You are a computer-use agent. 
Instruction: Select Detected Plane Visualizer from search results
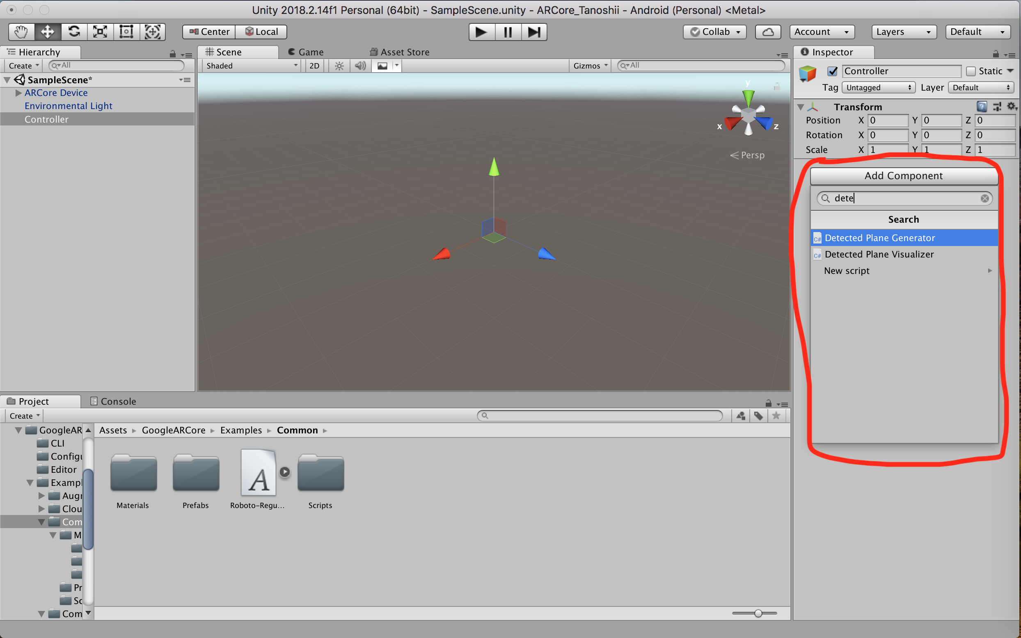(x=879, y=254)
